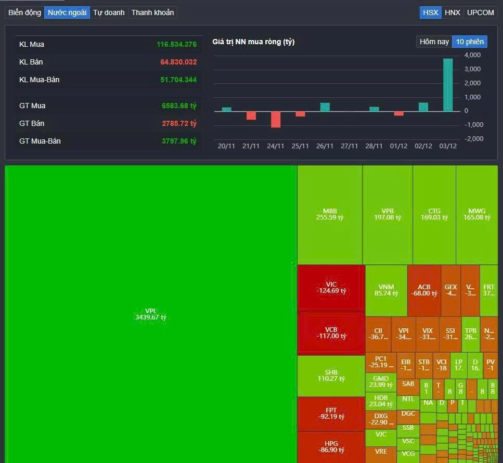The height and width of the screenshot is (463, 503).
Task: Click the FPT -92.19 tỷ tile
Action: 331,414
